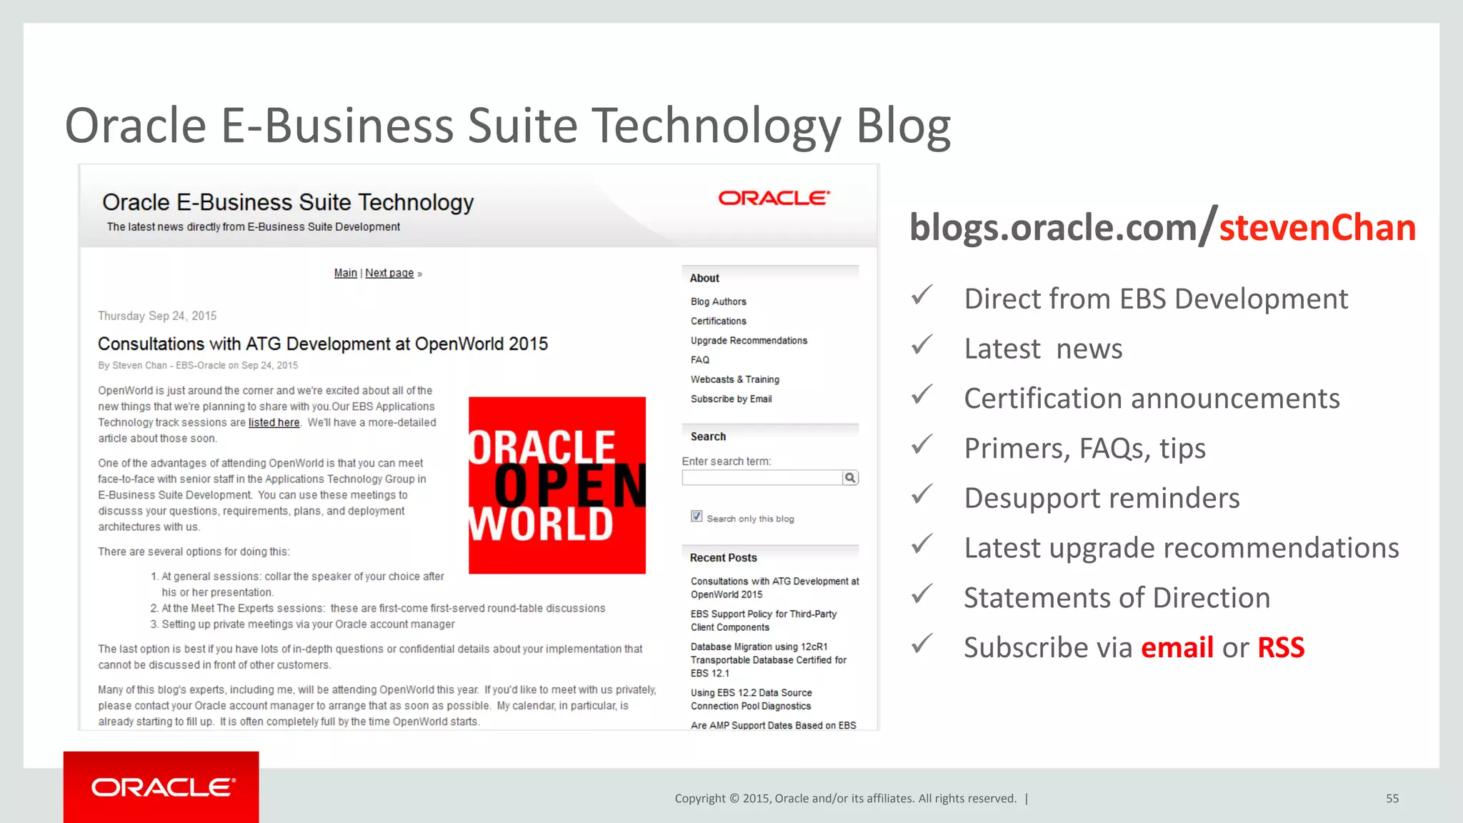
Task: Click the slide title 'Oracle E-Business Suite Technology Blog'
Action: [508, 126]
